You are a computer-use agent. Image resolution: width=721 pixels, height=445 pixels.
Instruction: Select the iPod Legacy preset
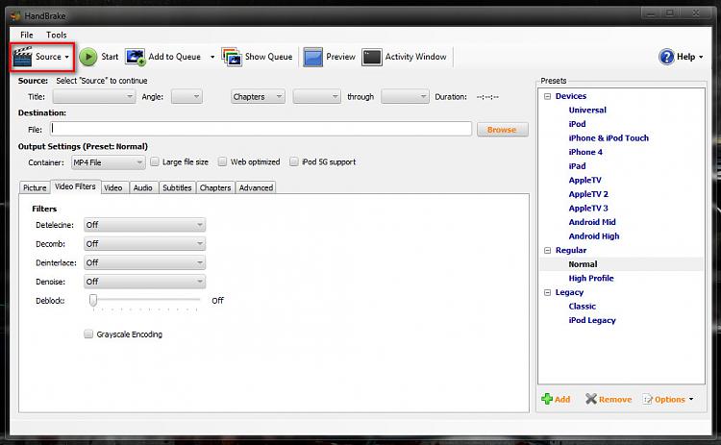(592, 320)
